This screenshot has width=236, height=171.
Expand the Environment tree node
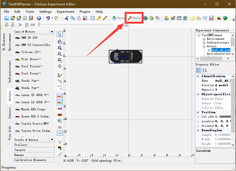point(204,39)
